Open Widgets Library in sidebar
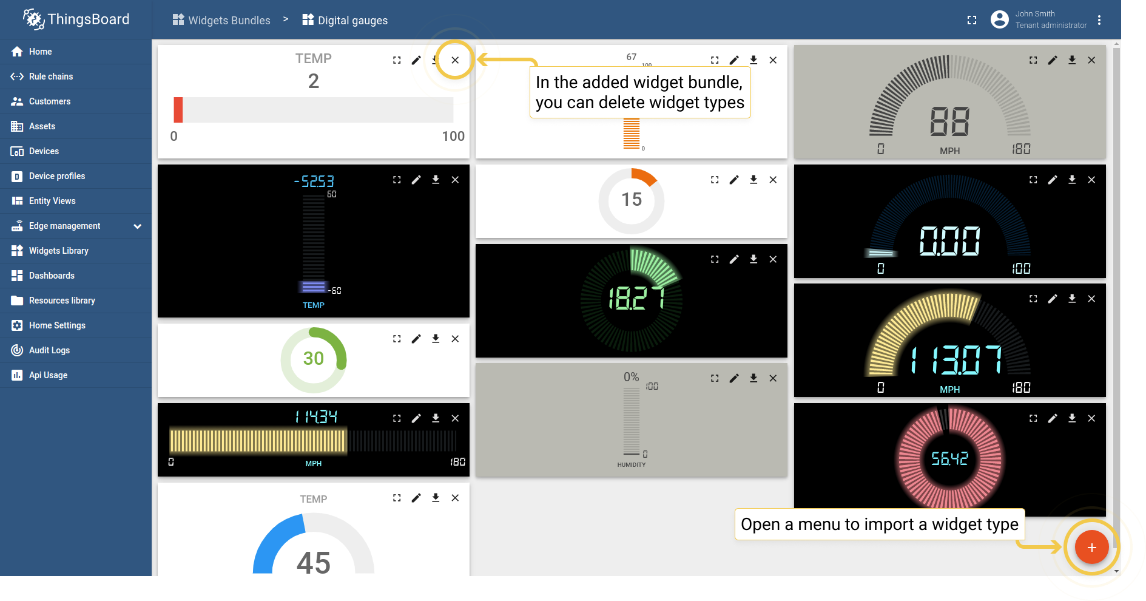Screen dimensions: 1146x601 pos(58,251)
